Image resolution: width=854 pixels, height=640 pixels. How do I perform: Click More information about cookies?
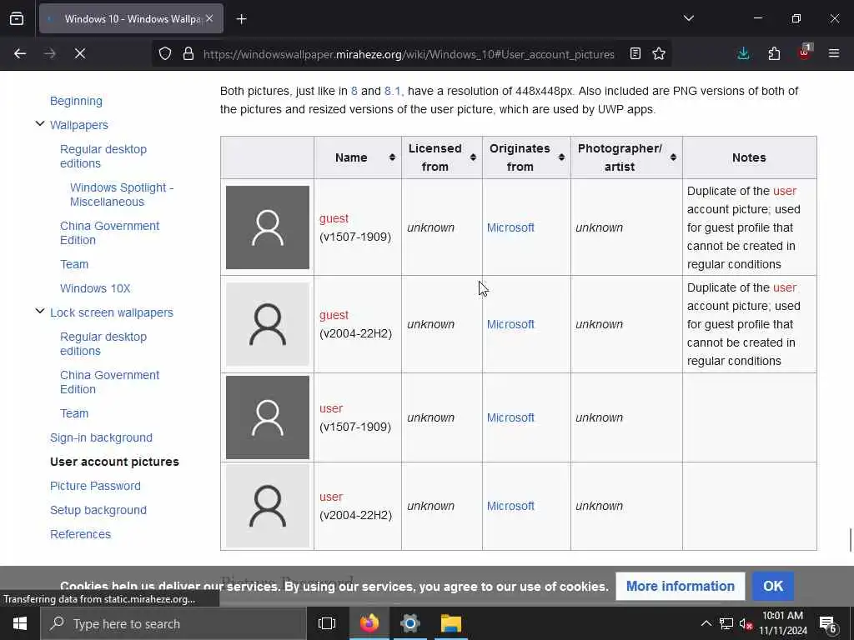681,586
